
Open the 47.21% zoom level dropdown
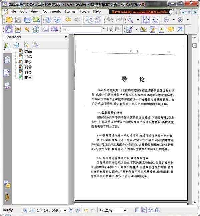coord(125,210)
